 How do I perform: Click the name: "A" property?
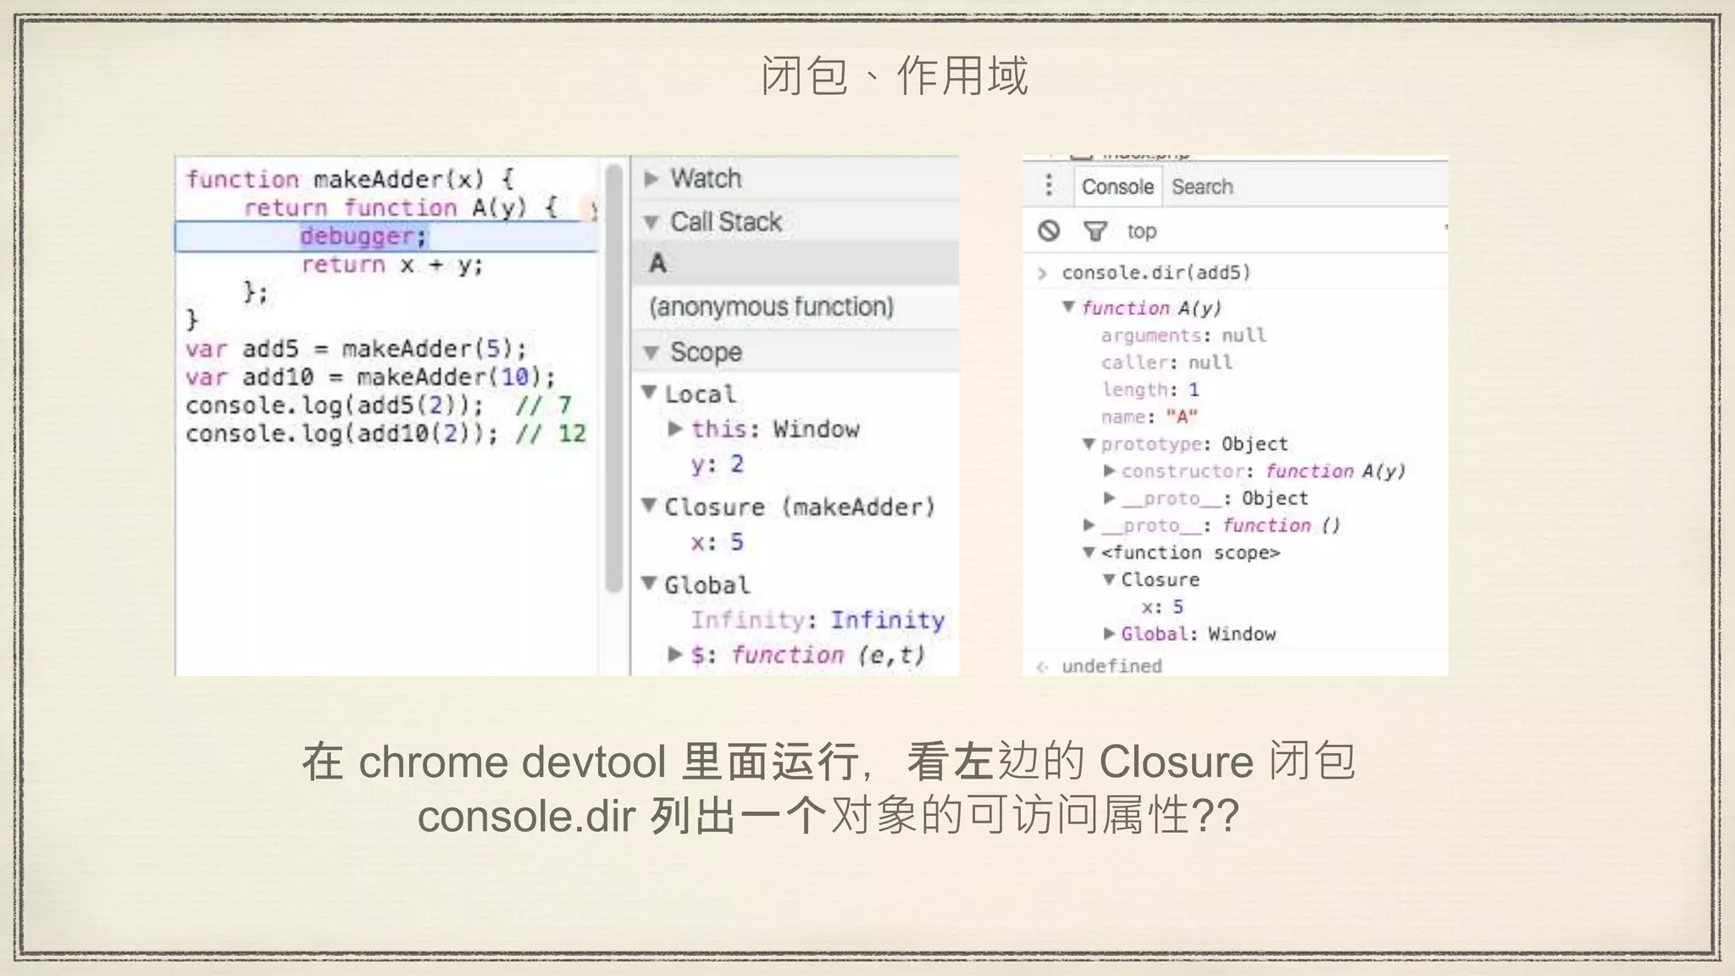pos(1150,417)
